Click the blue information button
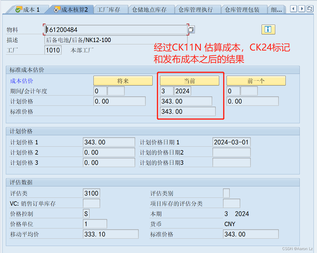Image resolution: width=317 pixels, height=253 pixels. [x=268, y=29]
